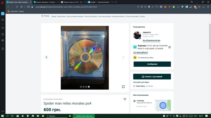
Task: Open sidebar settings gear icon
Action: point(3,40)
